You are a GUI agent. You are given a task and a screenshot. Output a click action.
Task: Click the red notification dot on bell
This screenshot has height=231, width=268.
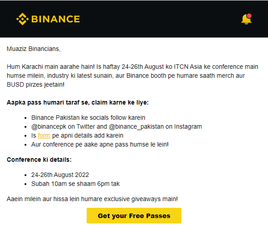click(x=249, y=16)
